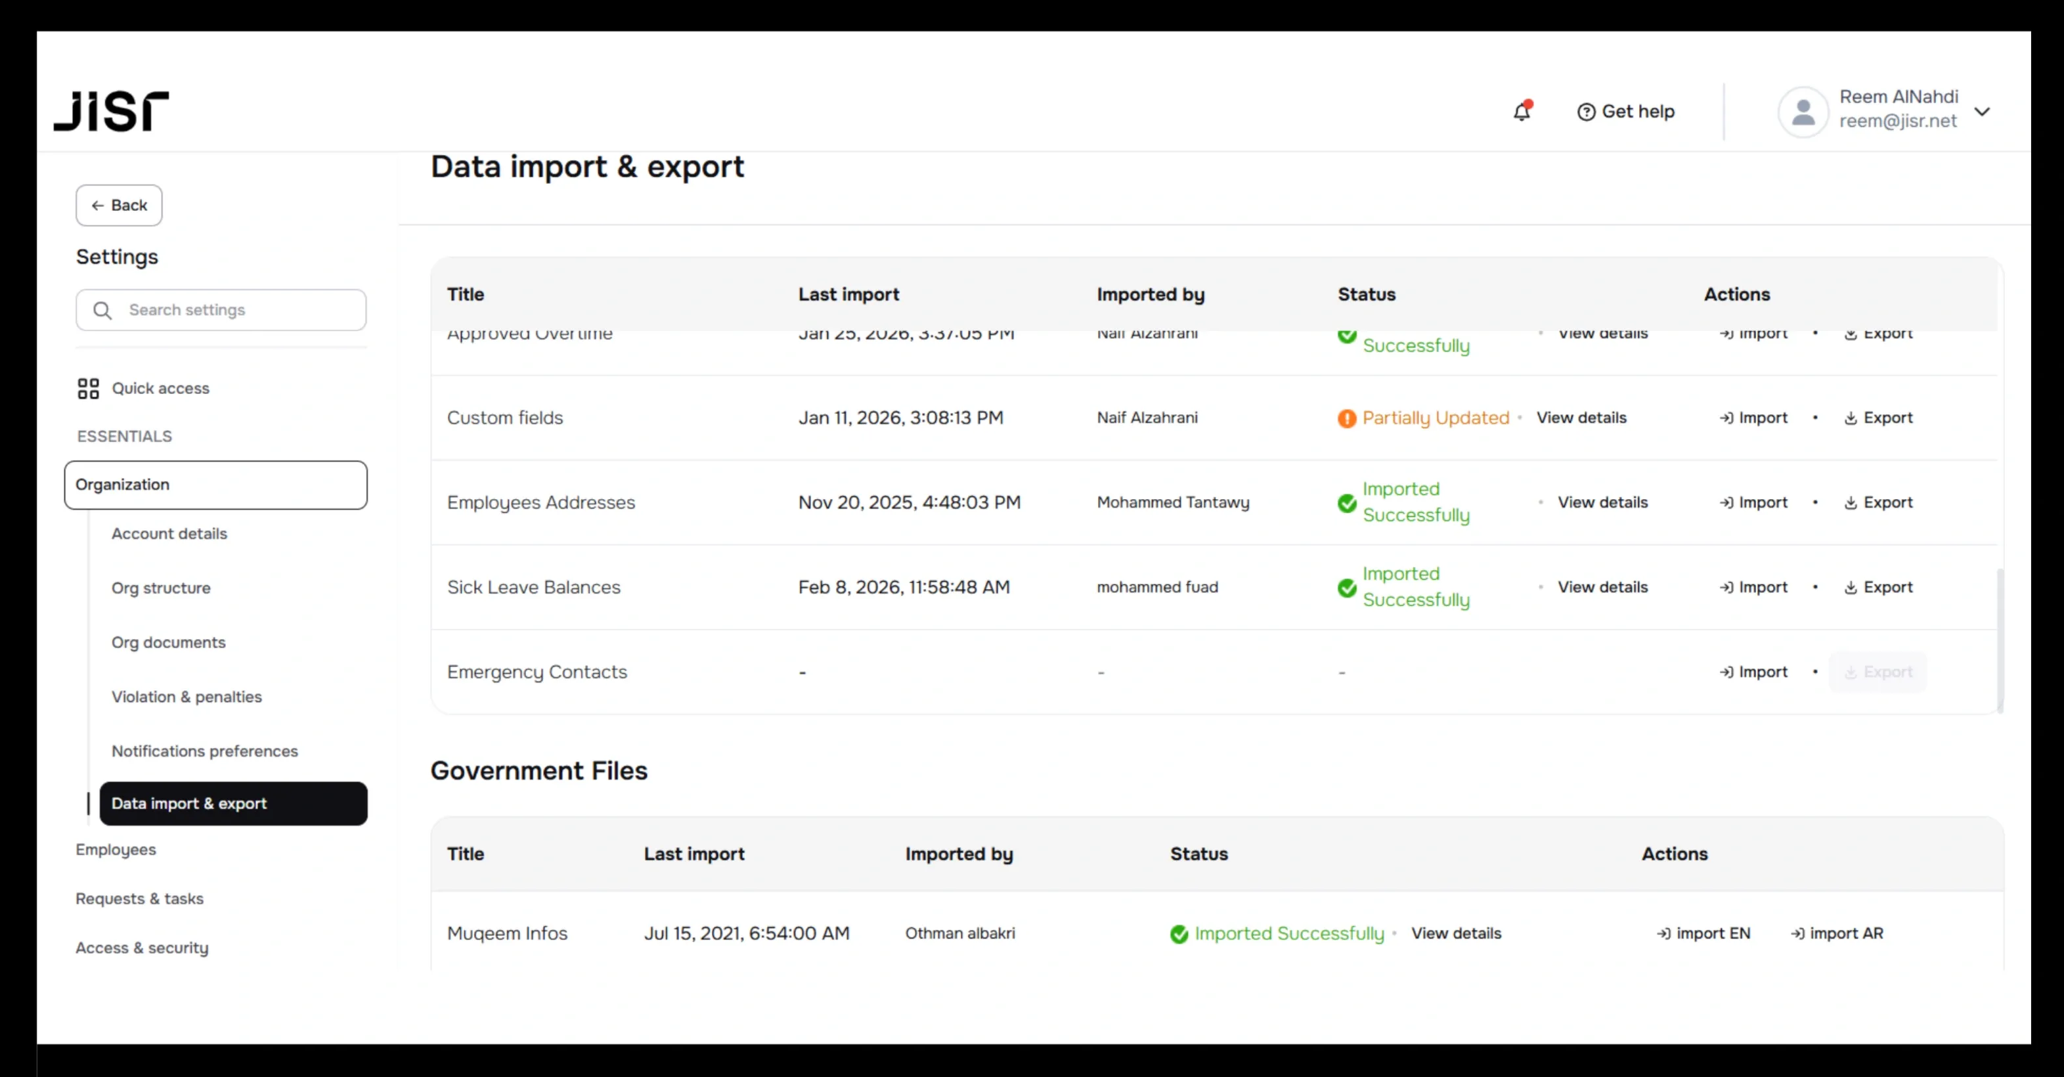
Task: Open Violation & penalties settings
Action: click(x=187, y=696)
